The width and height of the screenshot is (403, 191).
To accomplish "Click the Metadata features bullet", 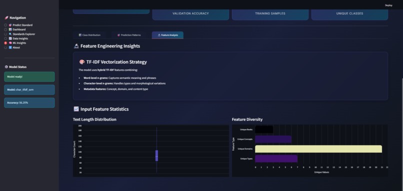I will (x=115, y=89).
